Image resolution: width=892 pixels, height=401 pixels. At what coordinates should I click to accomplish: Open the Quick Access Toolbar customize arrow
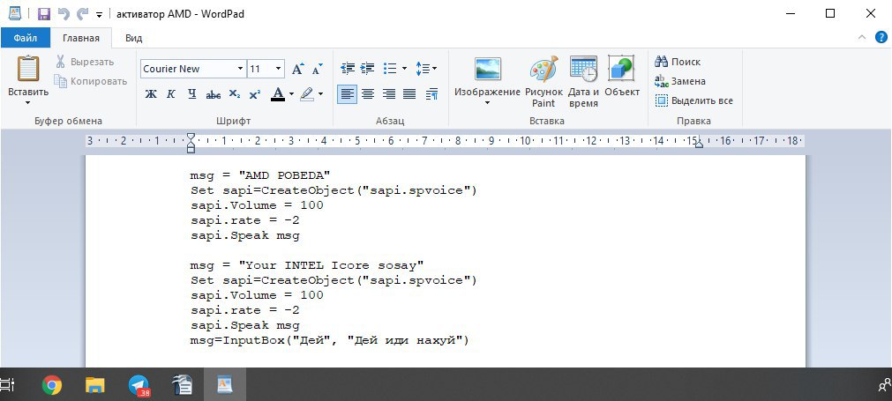(99, 15)
